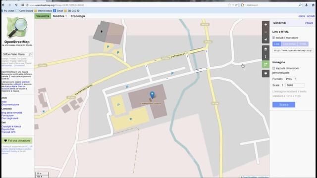Open the Documentazione link
The height and width of the screenshot is (178, 317).
tap(10, 104)
